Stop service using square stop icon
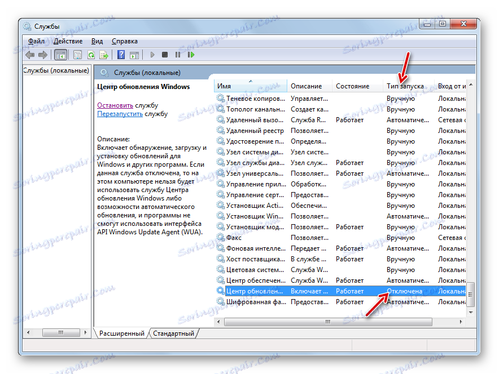 point(164,55)
